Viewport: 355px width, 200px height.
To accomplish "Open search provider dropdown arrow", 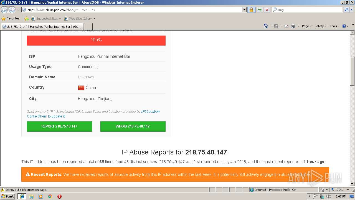I will pos(352,10).
